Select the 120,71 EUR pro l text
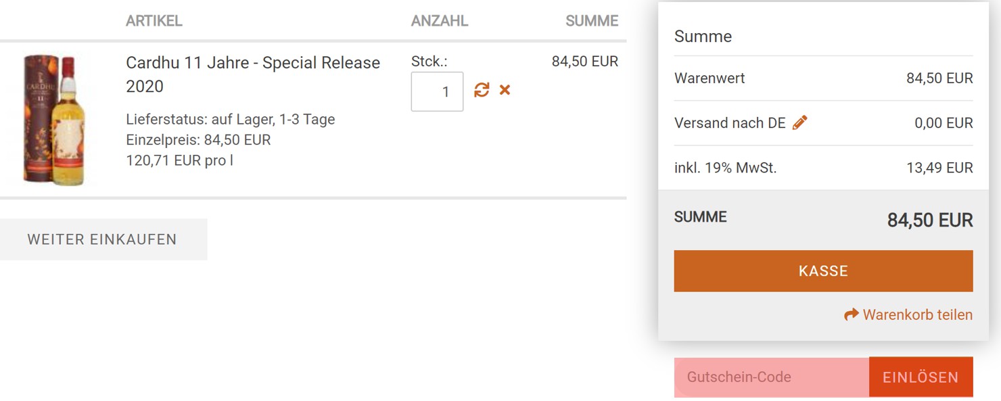 pyautogui.click(x=179, y=160)
